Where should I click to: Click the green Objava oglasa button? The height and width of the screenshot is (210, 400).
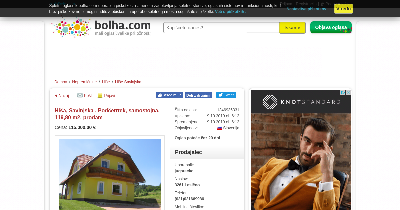pyautogui.click(x=331, y=27)
